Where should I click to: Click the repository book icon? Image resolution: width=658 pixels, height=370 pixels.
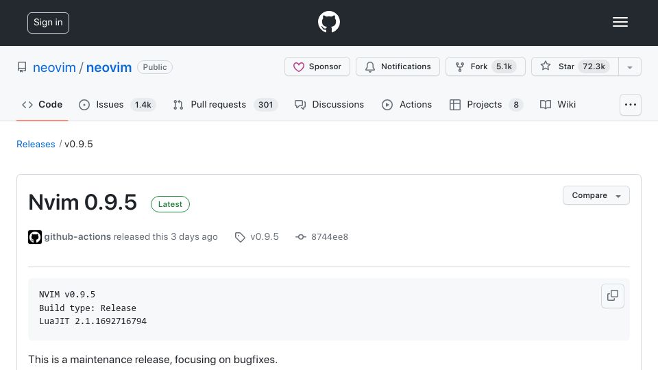(22, 67)
